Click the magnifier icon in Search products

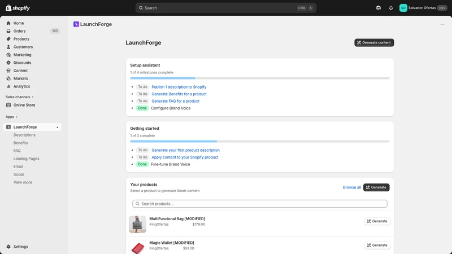[x=137, y=204]
